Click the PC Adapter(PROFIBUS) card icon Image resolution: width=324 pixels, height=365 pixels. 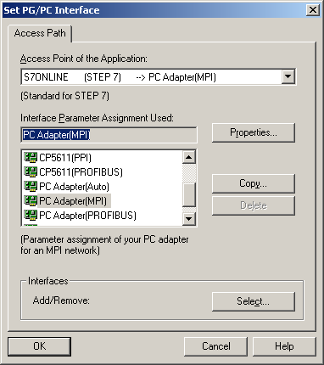(x=31, y=215)
